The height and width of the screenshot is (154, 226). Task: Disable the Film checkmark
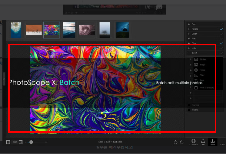(222, 43)
